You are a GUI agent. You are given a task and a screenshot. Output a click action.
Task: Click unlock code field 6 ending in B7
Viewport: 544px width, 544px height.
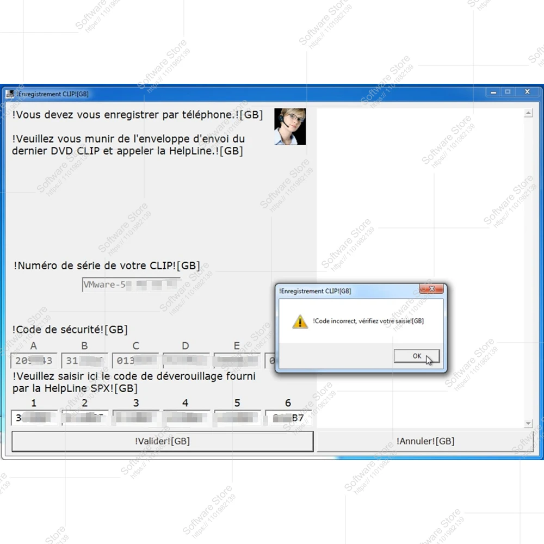(x=288, y=418)
